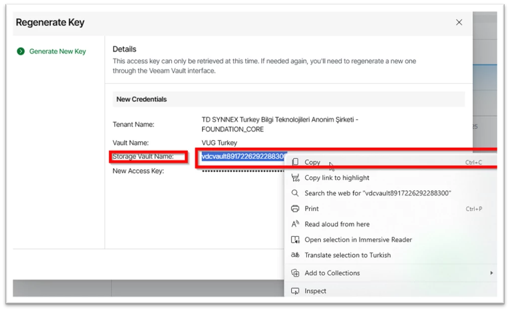
Task: Click the access key retrieval notice text
Action: [x=264, y=66]
